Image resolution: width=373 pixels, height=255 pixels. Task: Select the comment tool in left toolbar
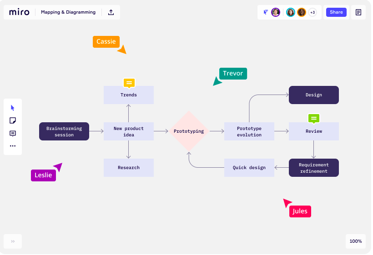coord(13,134)
